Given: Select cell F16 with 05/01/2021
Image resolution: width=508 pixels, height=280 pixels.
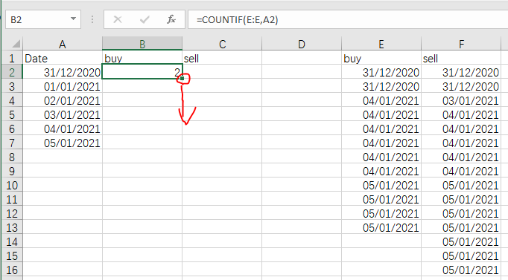Looking at the screenshot, I should click(461, 270).
